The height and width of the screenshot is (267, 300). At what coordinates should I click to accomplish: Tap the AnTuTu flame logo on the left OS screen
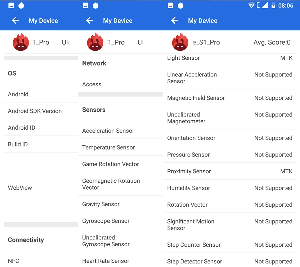[21, 42]
